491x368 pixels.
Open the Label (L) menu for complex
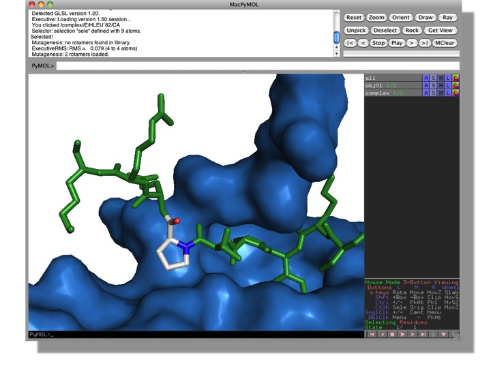(x=449, y=92)
